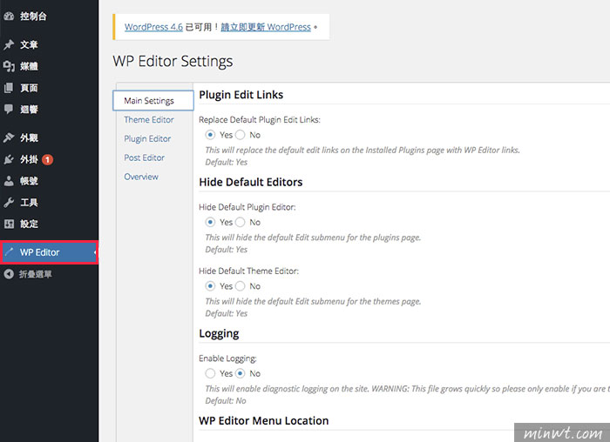Click the Appearance brush icon (外觀)
This screenshot has height=442, width=610.
(x=9, y=137)
